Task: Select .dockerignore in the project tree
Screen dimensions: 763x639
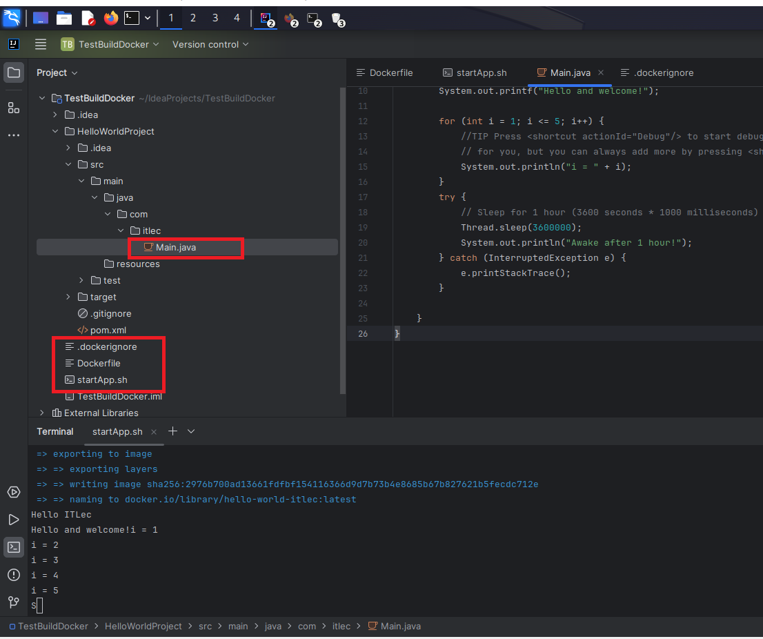Action: coord(101,346)
